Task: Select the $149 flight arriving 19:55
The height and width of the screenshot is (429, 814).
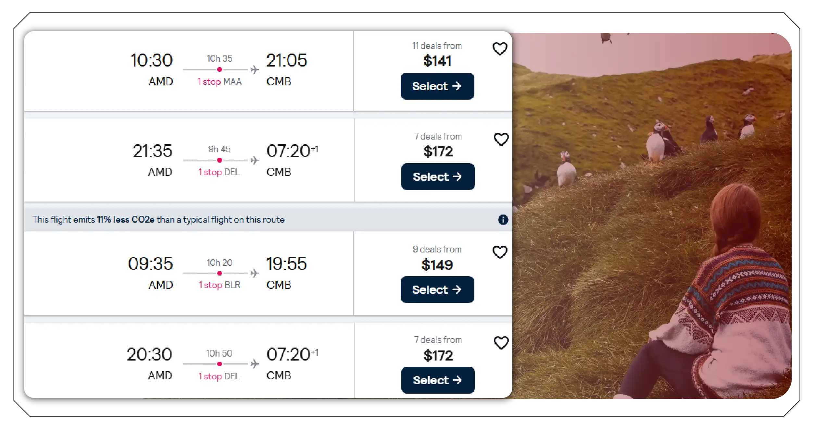Action: pyautogui.click(x=437, y=289)
